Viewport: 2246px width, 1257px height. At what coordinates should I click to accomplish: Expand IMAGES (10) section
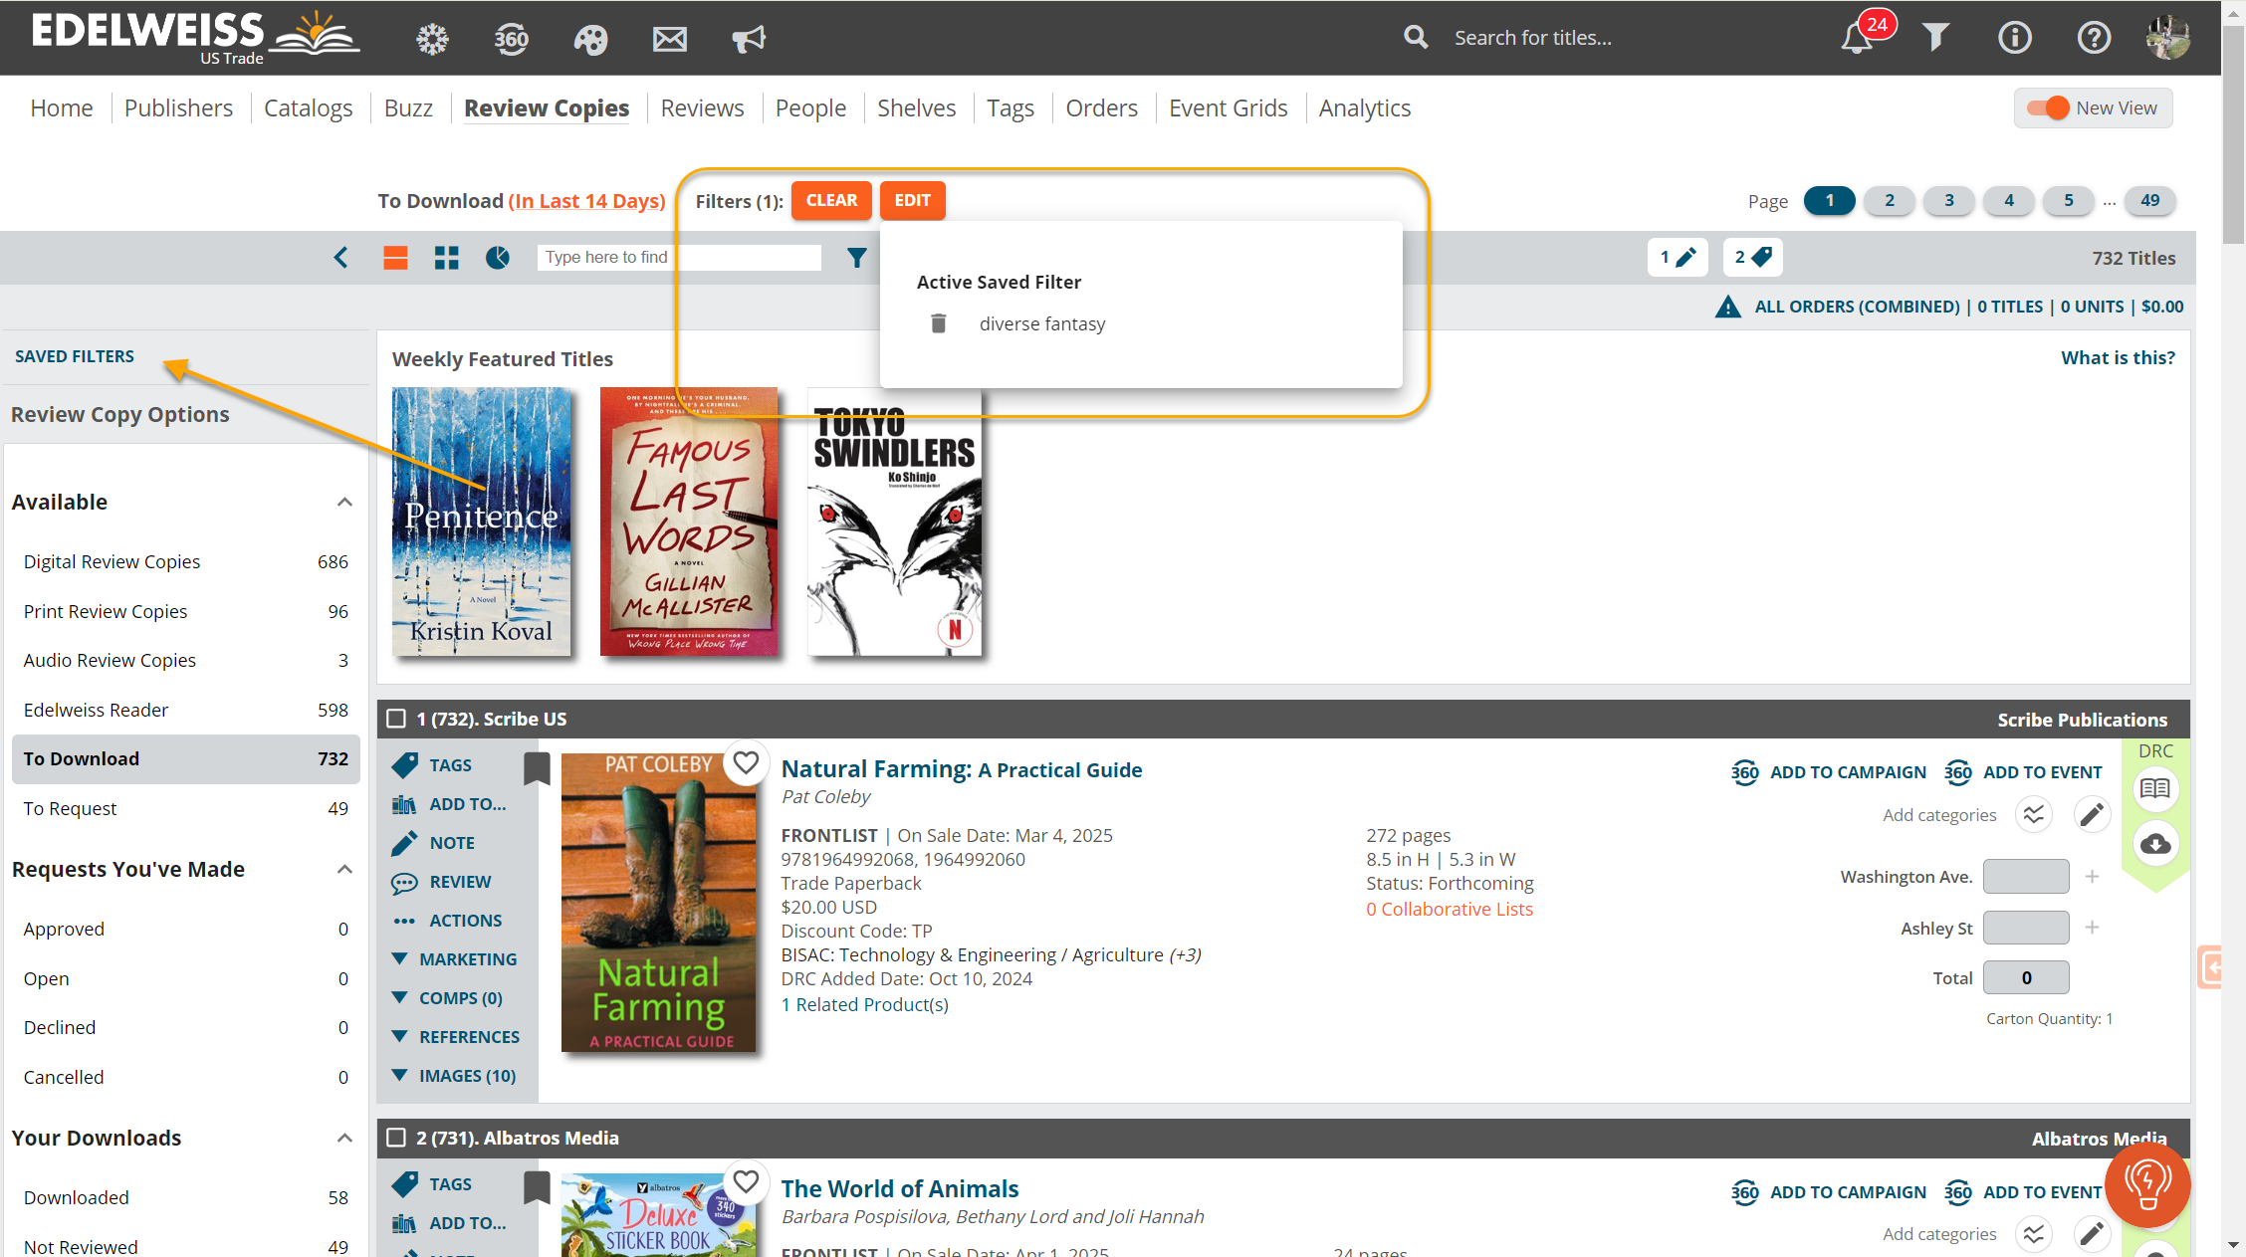[454, 1076]
